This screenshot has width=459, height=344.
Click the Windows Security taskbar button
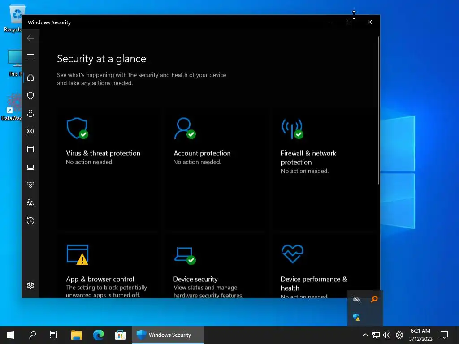(168, 335)
